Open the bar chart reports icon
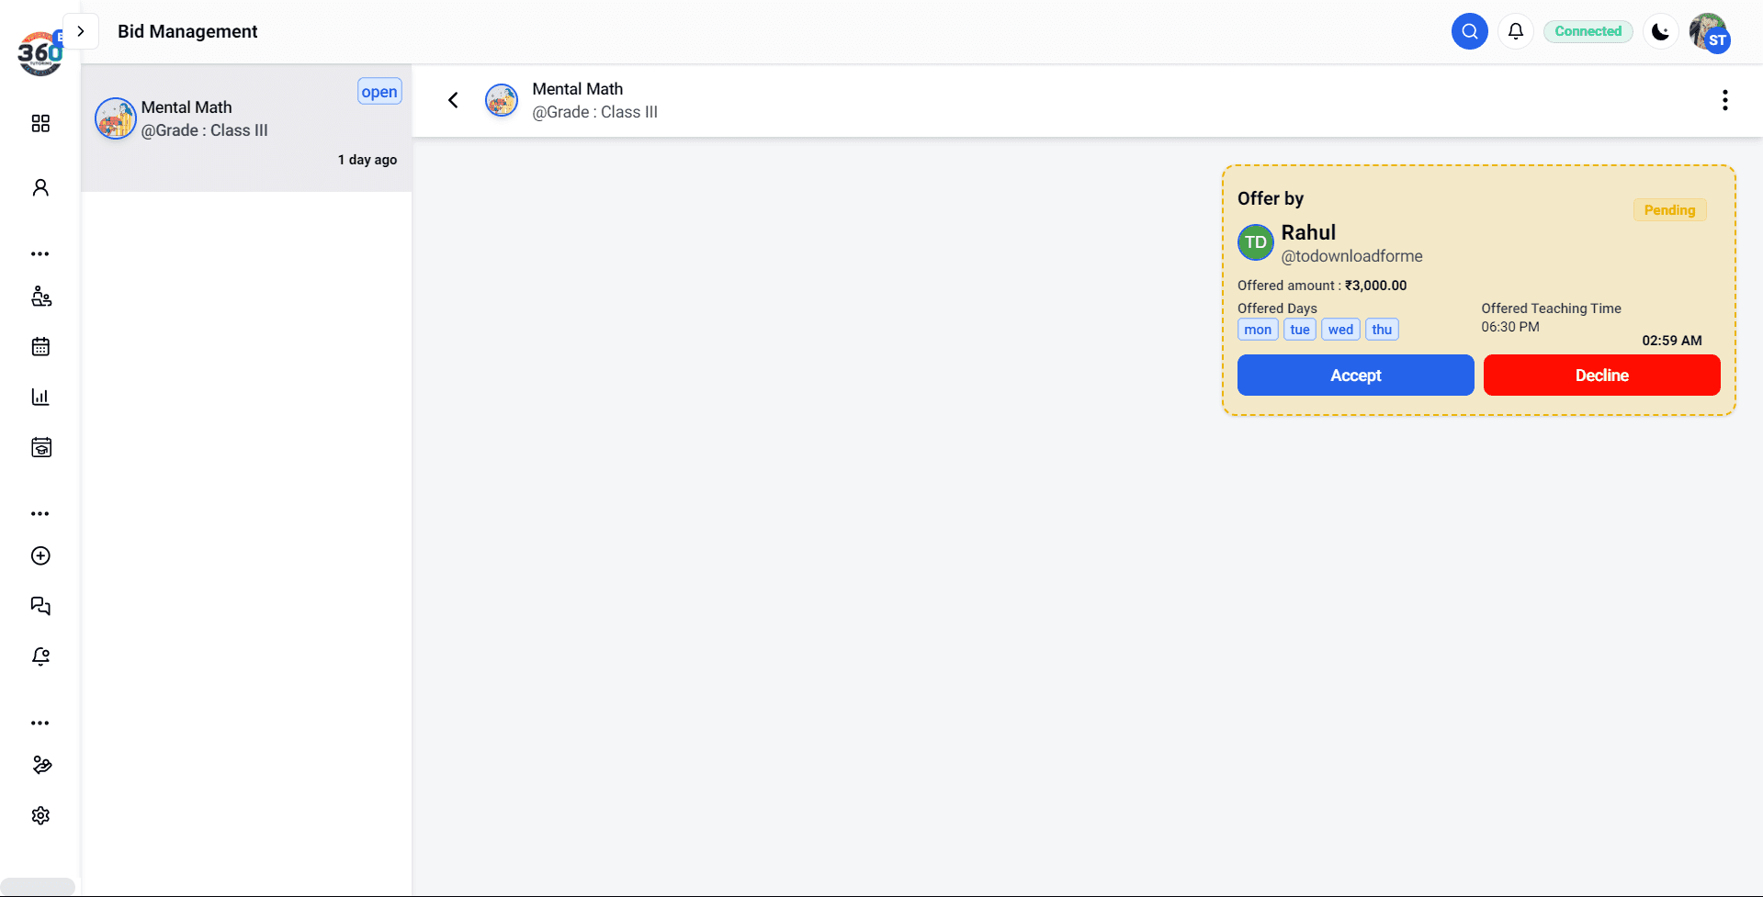This screenshot has height=897, width=1763. pos(40,397)
